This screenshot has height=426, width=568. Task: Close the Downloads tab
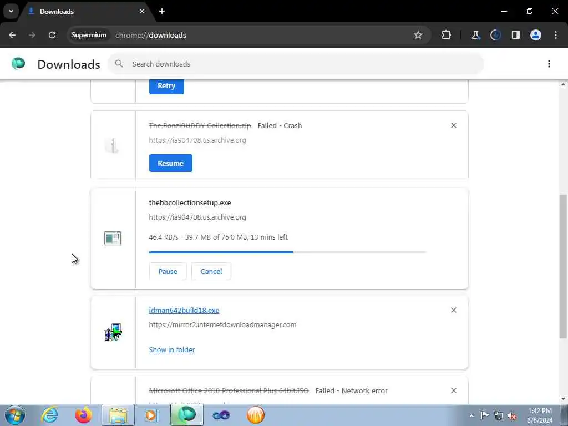coord(142,11)
